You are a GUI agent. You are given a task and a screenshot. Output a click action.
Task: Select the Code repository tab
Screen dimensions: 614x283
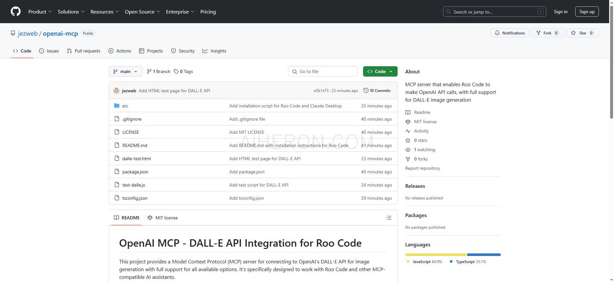click(x=22, y=51)
